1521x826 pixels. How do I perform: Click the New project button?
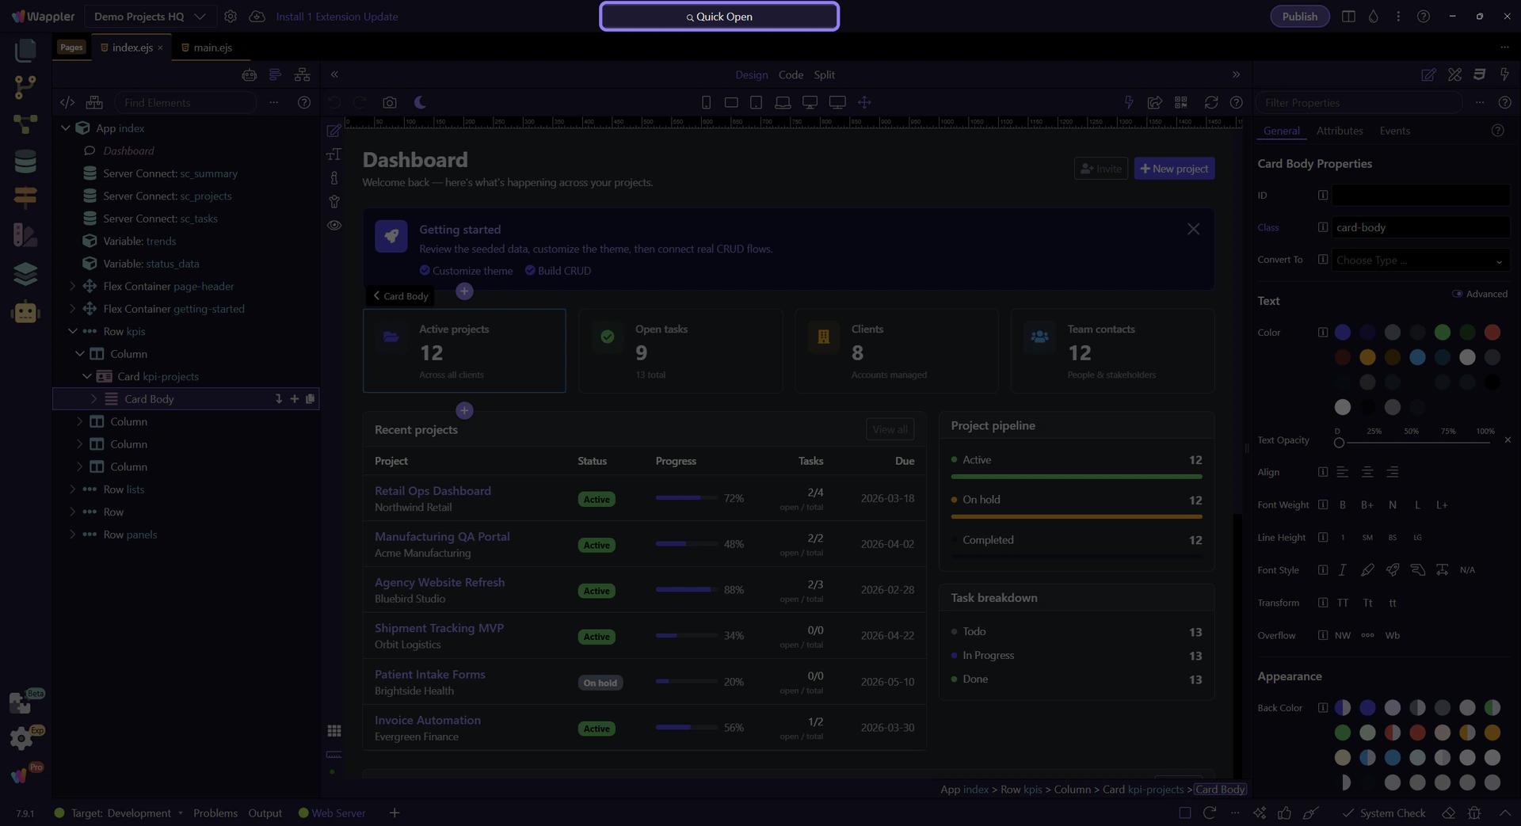tap(1173, 169)
